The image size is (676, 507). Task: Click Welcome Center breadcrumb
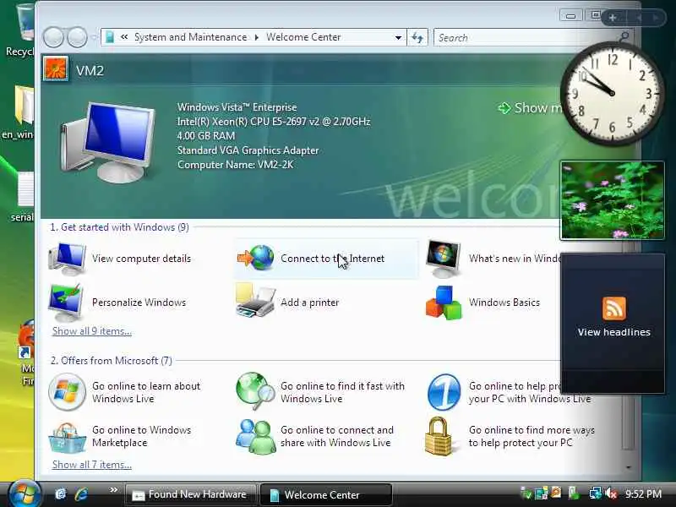303,37
